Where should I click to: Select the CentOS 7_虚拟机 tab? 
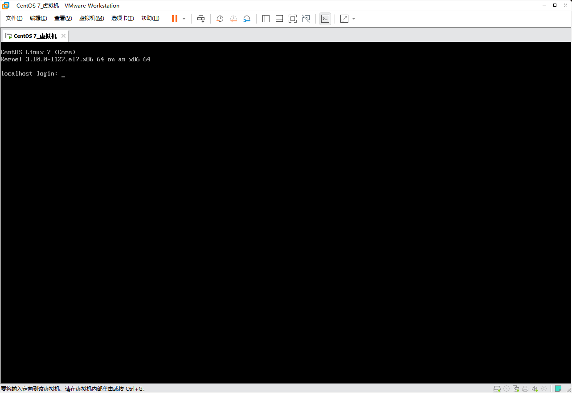[x=35, y=36]
